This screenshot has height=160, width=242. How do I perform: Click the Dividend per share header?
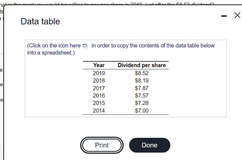point(142,65)
